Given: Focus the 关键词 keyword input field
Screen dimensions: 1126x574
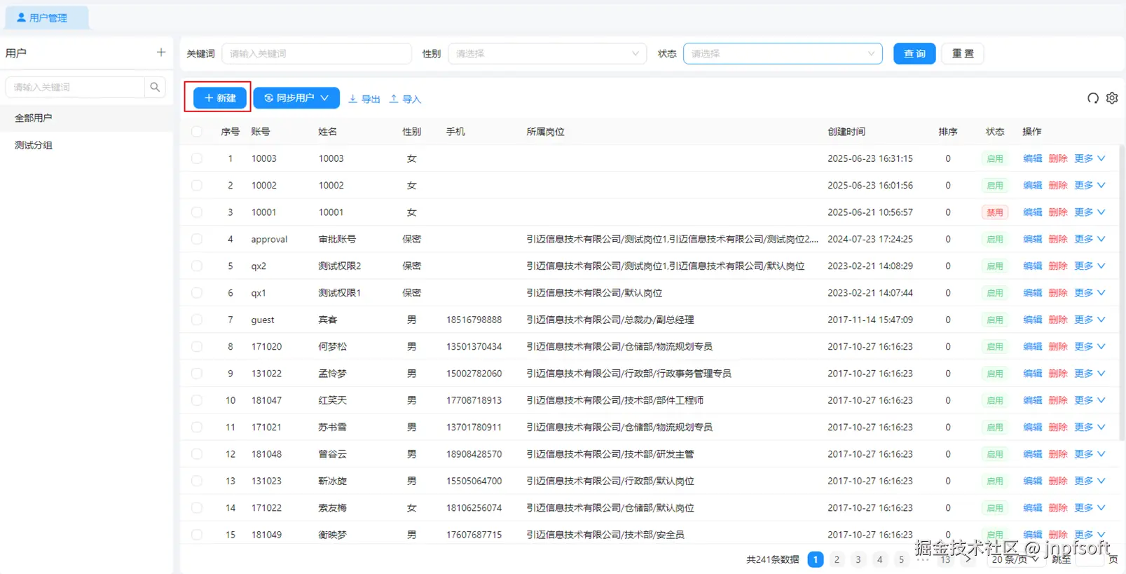Looking at the screenshot, I should tap(317, 53).
